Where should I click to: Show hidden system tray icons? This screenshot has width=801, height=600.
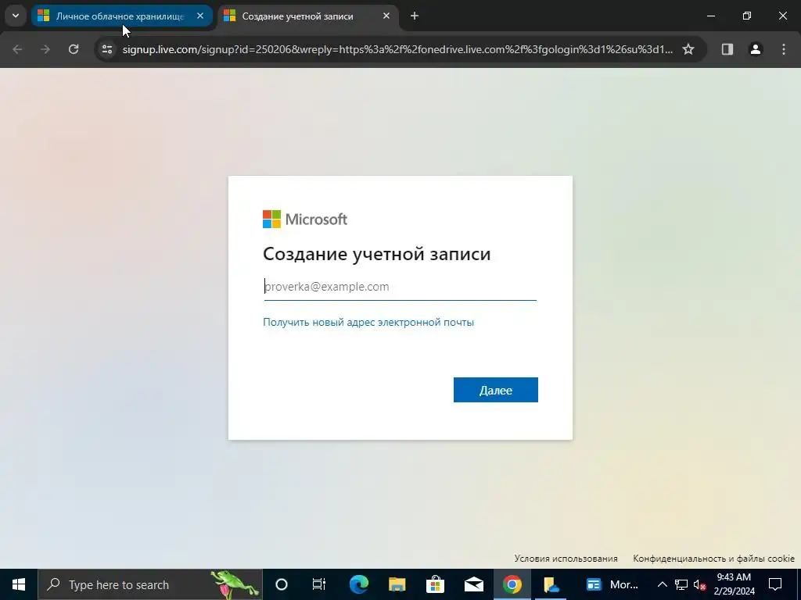662,584
